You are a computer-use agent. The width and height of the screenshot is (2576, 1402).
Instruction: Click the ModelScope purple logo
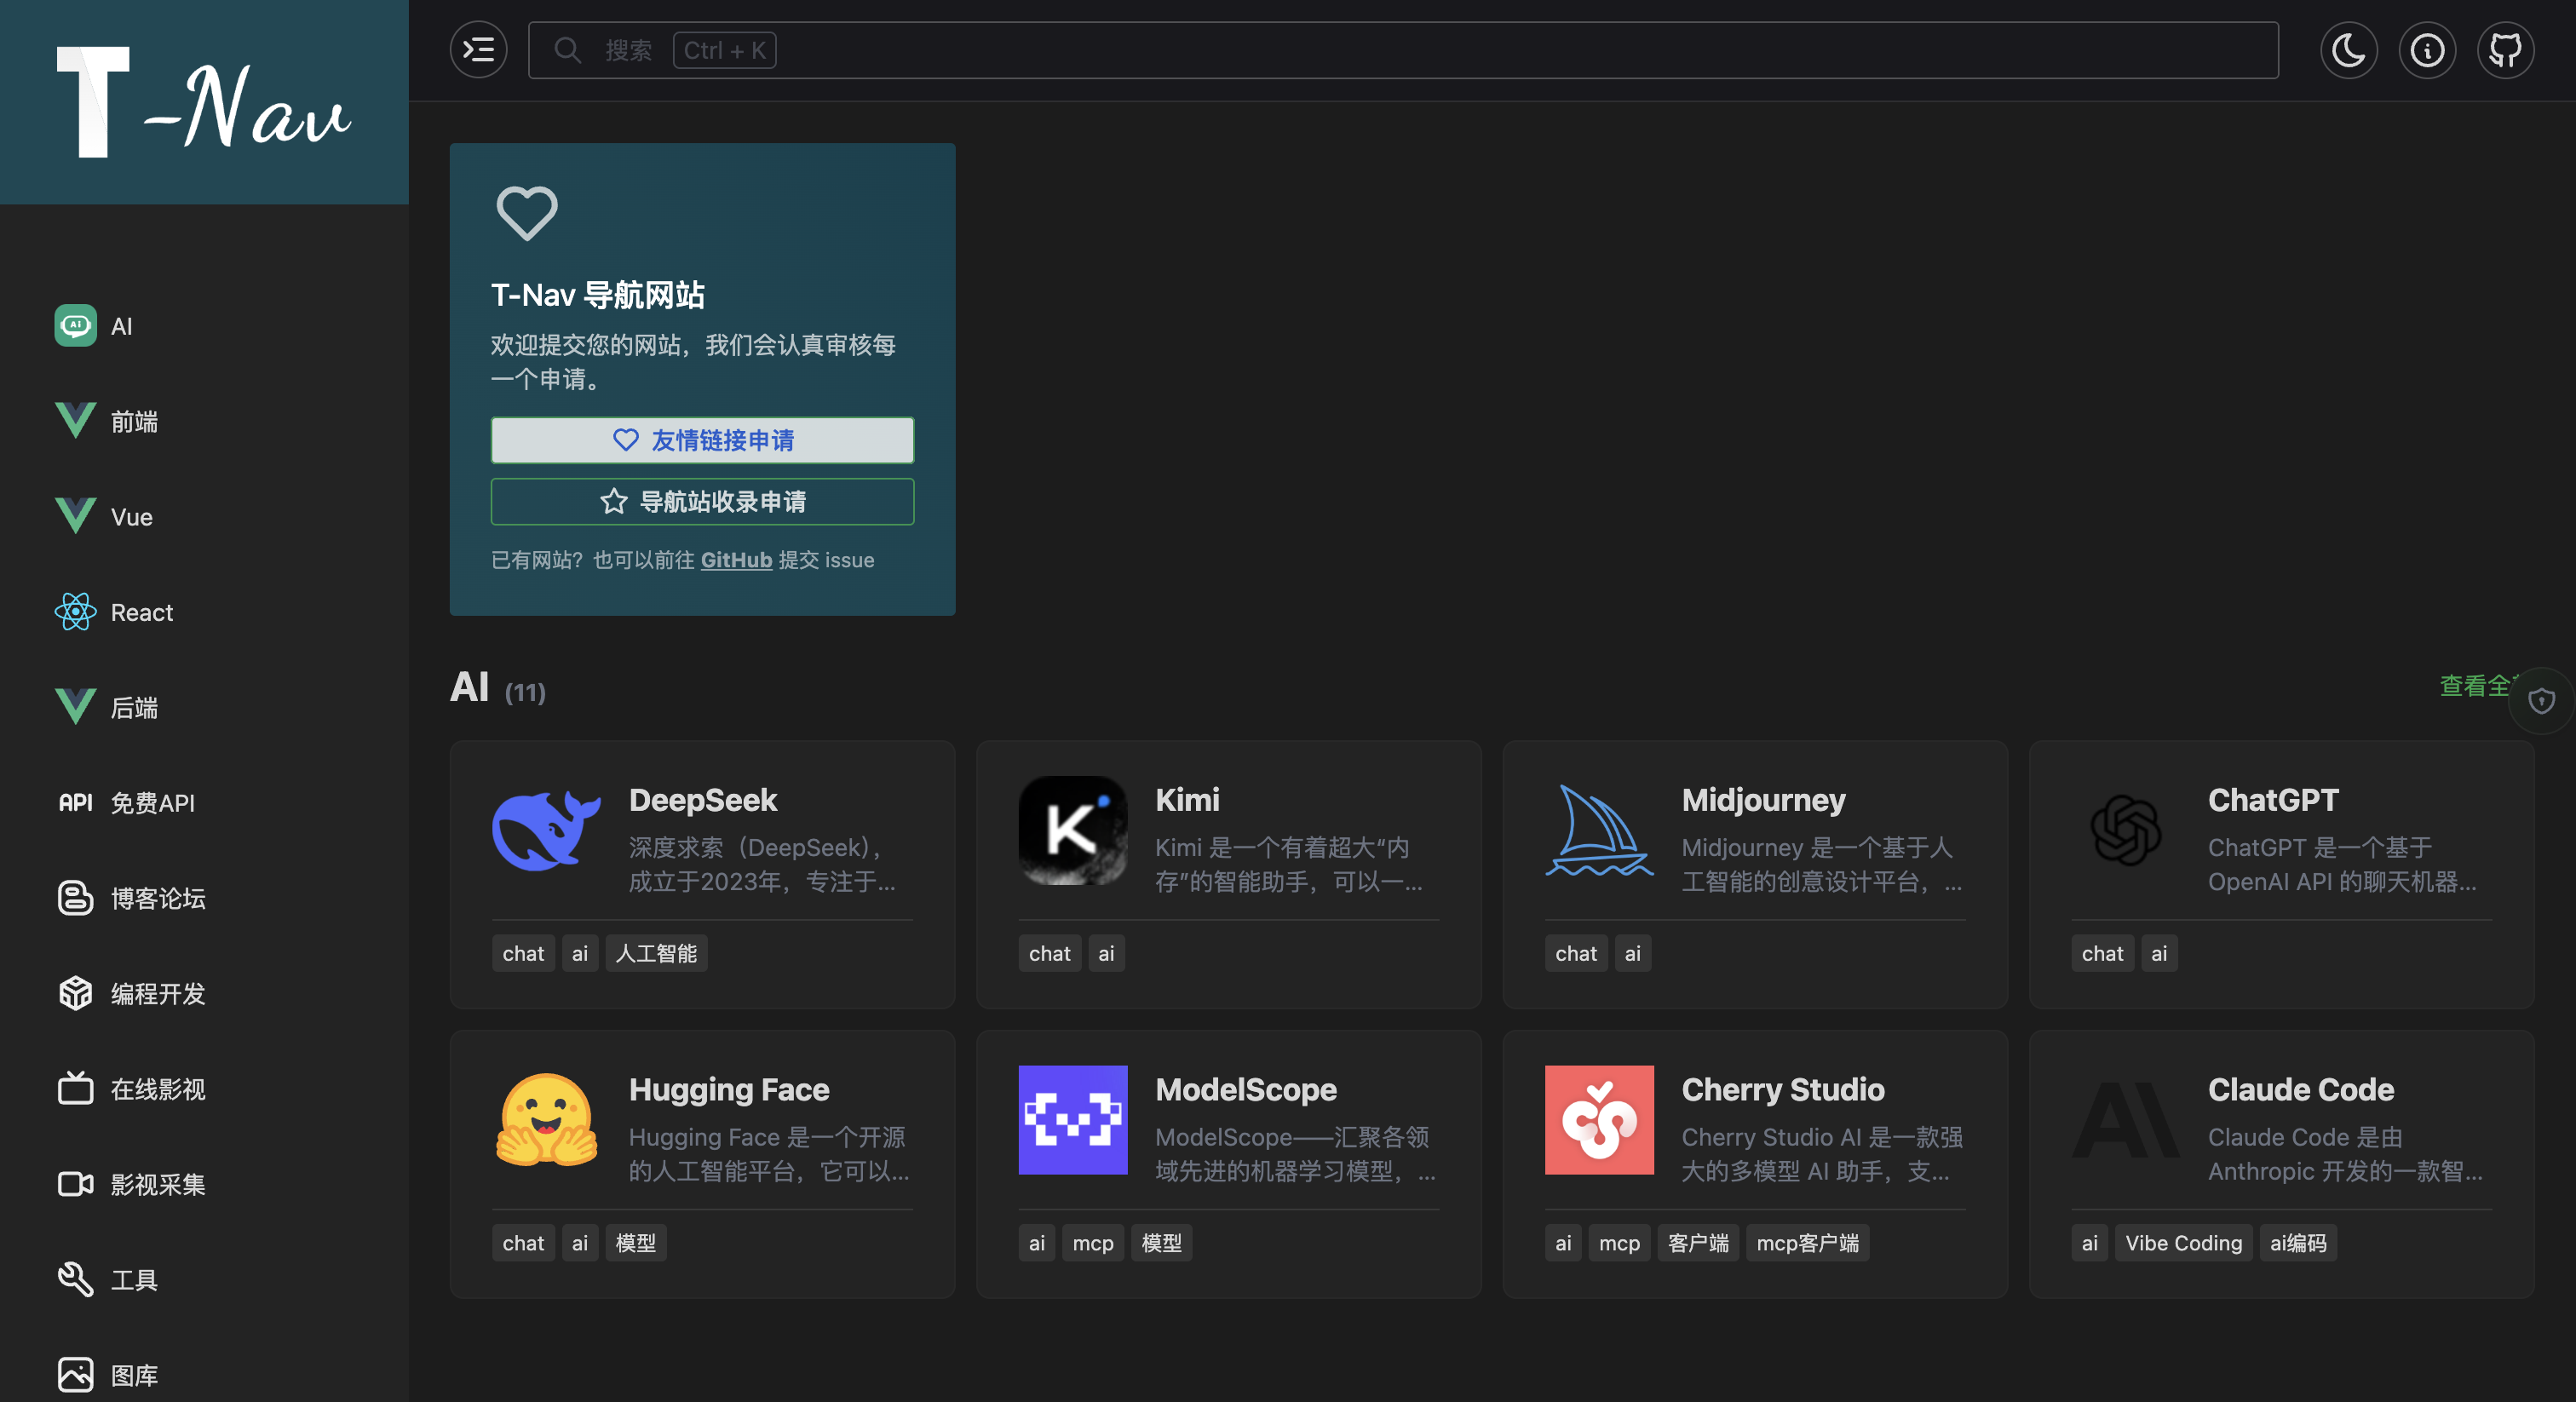pos(1072,1119)
